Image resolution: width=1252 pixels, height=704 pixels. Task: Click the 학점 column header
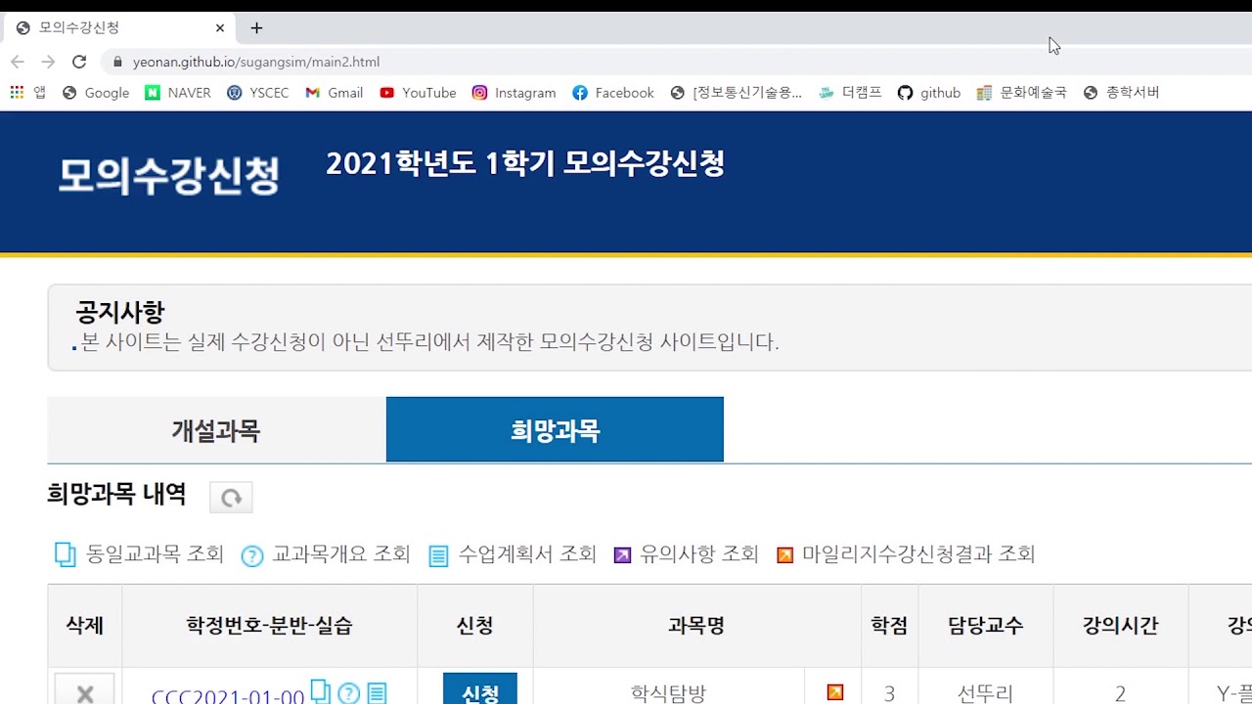coord(889,626)
